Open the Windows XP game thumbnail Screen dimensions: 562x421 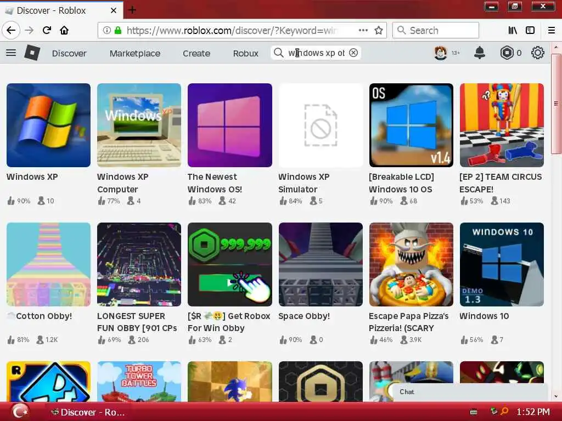pyautogui.click(x=48, y=126)
